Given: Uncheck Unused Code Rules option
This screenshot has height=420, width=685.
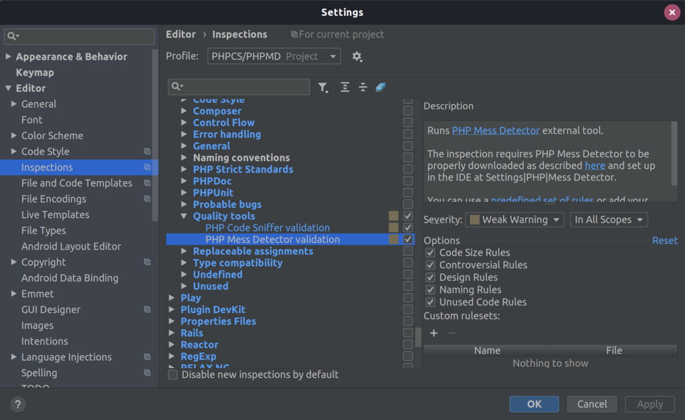Looking at the screenshot, I should click(430, 302).
